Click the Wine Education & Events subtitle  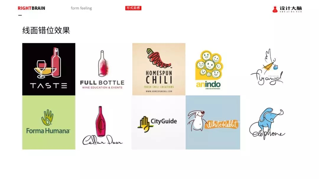[102, 87]
